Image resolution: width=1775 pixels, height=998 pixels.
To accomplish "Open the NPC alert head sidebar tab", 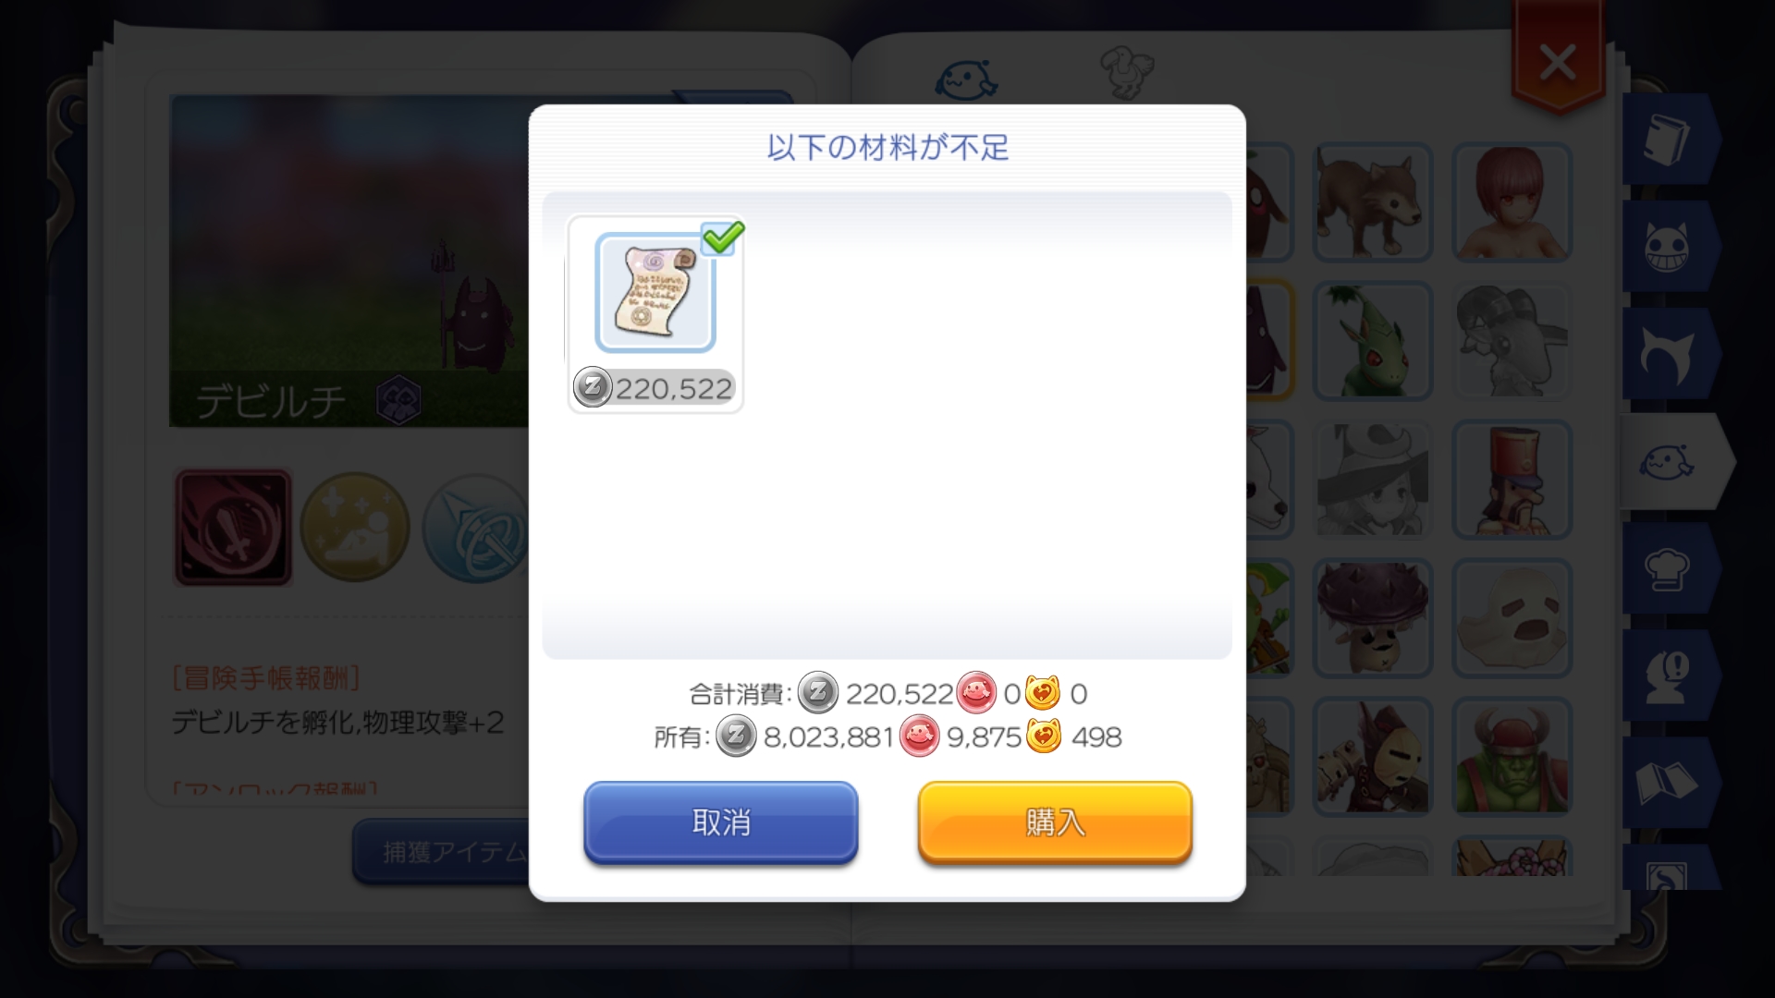I will point(1669,676).
